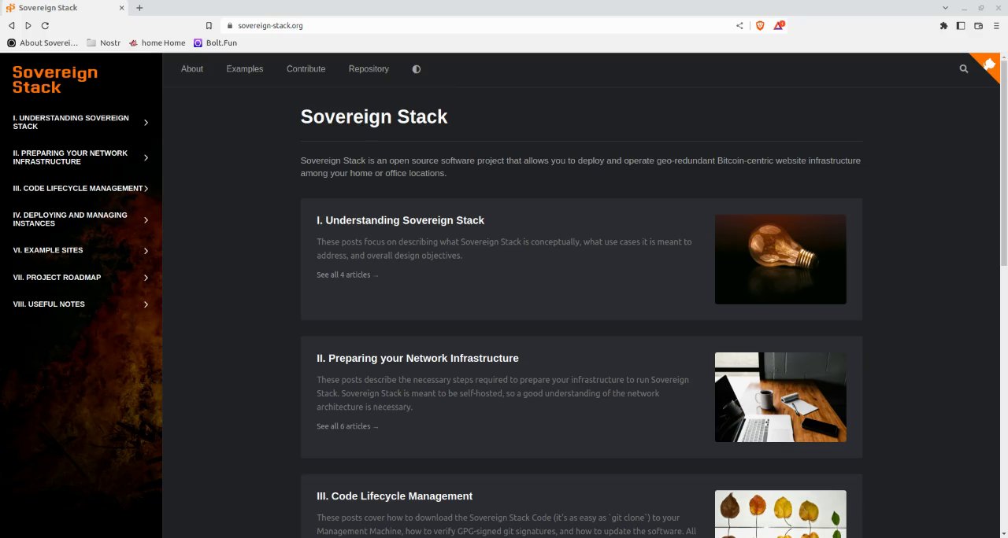Open the Bolt.Fun bookmark
Image resolution: width=1008 pixels, height=538 pixels.
click(x=215, y=42)
